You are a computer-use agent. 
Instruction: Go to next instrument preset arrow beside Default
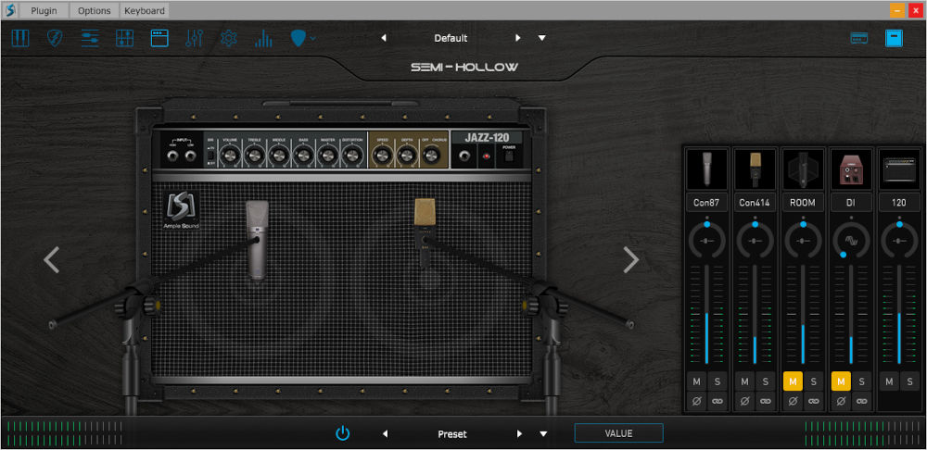[x=518, y=38]
